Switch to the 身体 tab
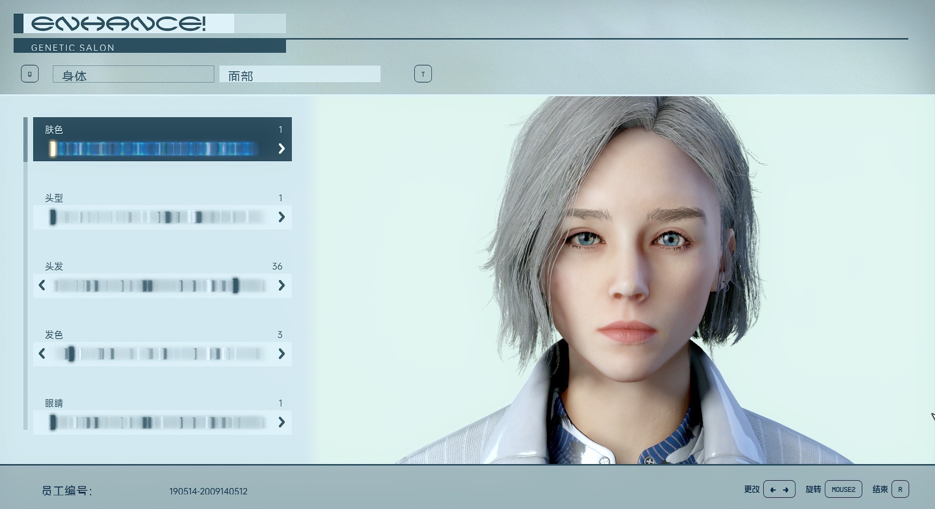 click(x=133, y=74)
